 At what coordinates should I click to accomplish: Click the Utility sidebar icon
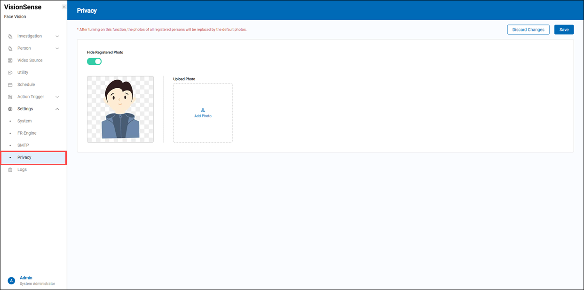[10, 72]
